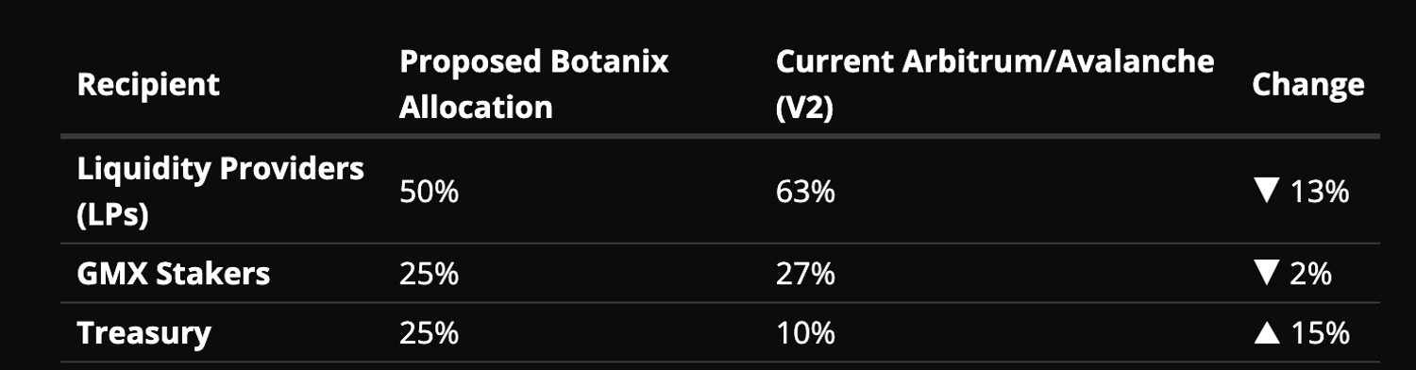
Task: Click the 2% change value
Action: 1310,274
